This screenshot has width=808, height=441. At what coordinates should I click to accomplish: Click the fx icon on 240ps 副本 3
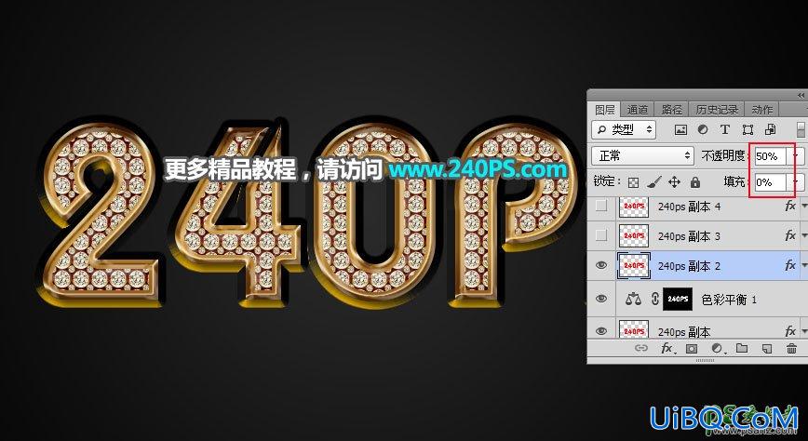click(x=790, y=235)
